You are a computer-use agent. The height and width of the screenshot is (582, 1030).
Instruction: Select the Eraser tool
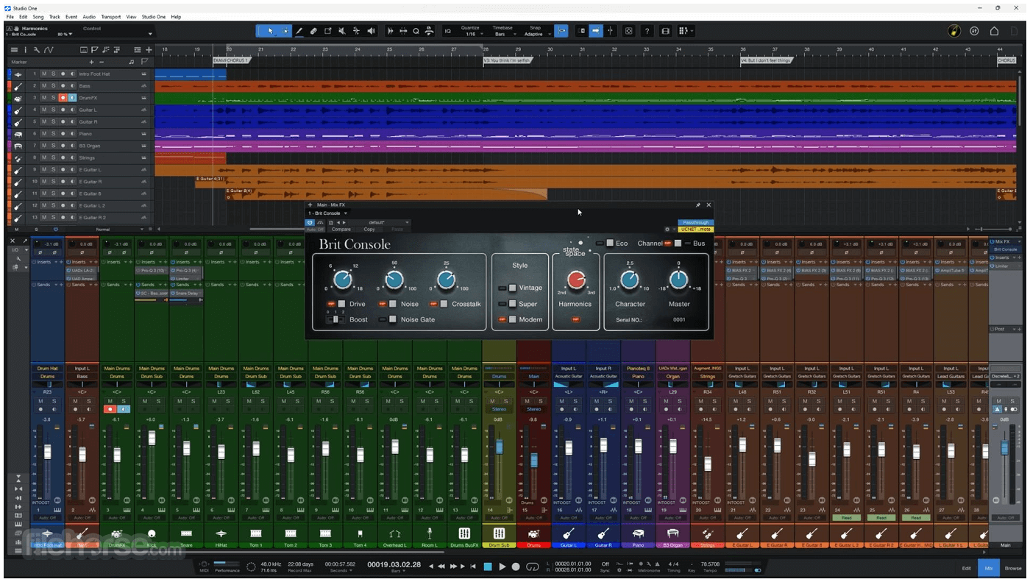[313, 31]
